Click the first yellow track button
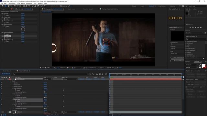 (170, 18)
